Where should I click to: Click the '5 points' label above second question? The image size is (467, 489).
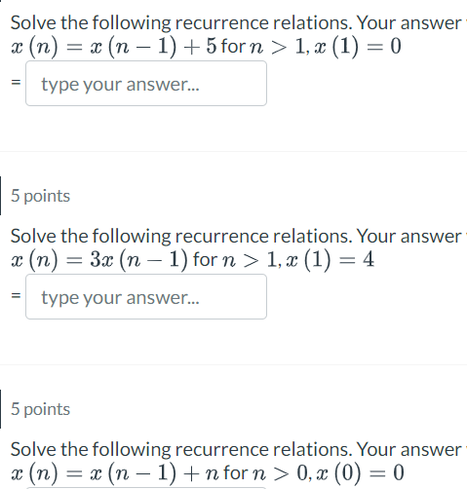(40, 196)
